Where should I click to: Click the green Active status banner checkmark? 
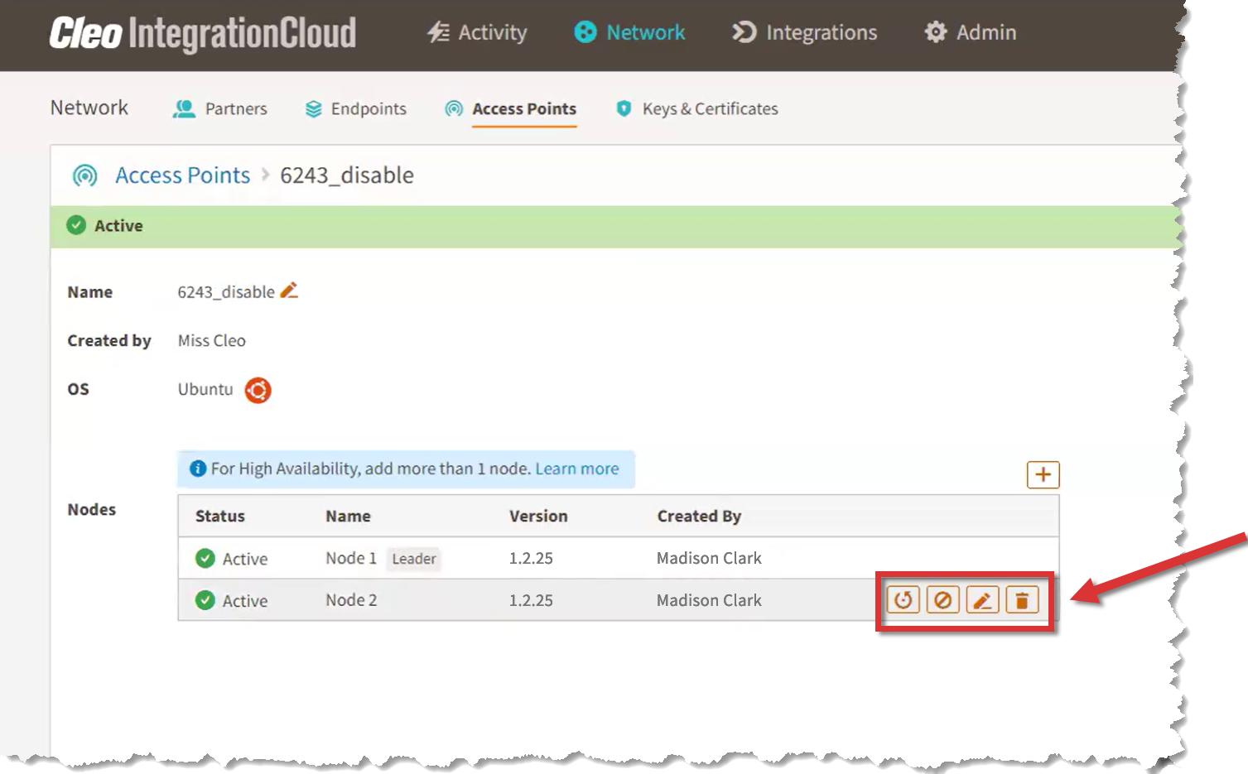(76, 224)
